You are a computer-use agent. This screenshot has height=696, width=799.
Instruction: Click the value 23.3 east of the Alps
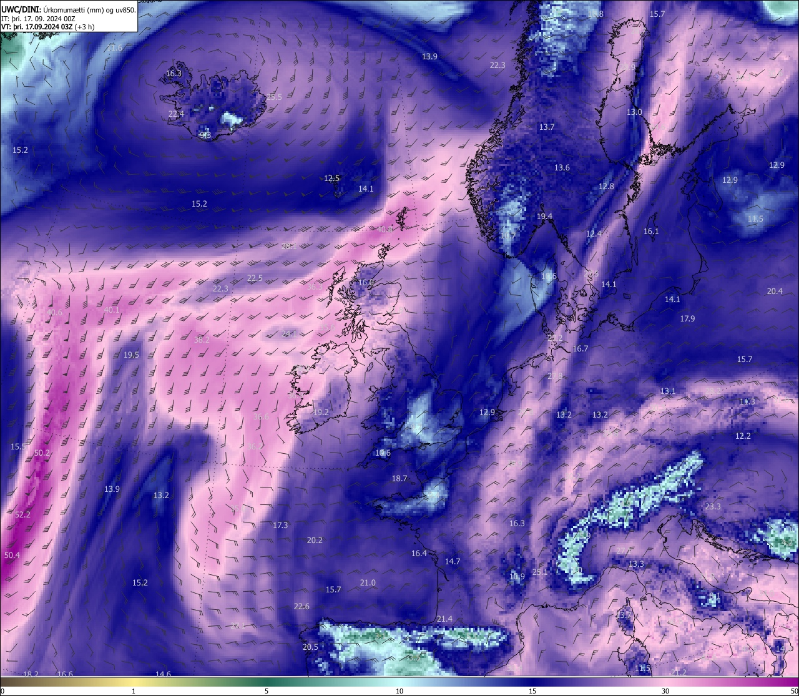pos(712,506)
